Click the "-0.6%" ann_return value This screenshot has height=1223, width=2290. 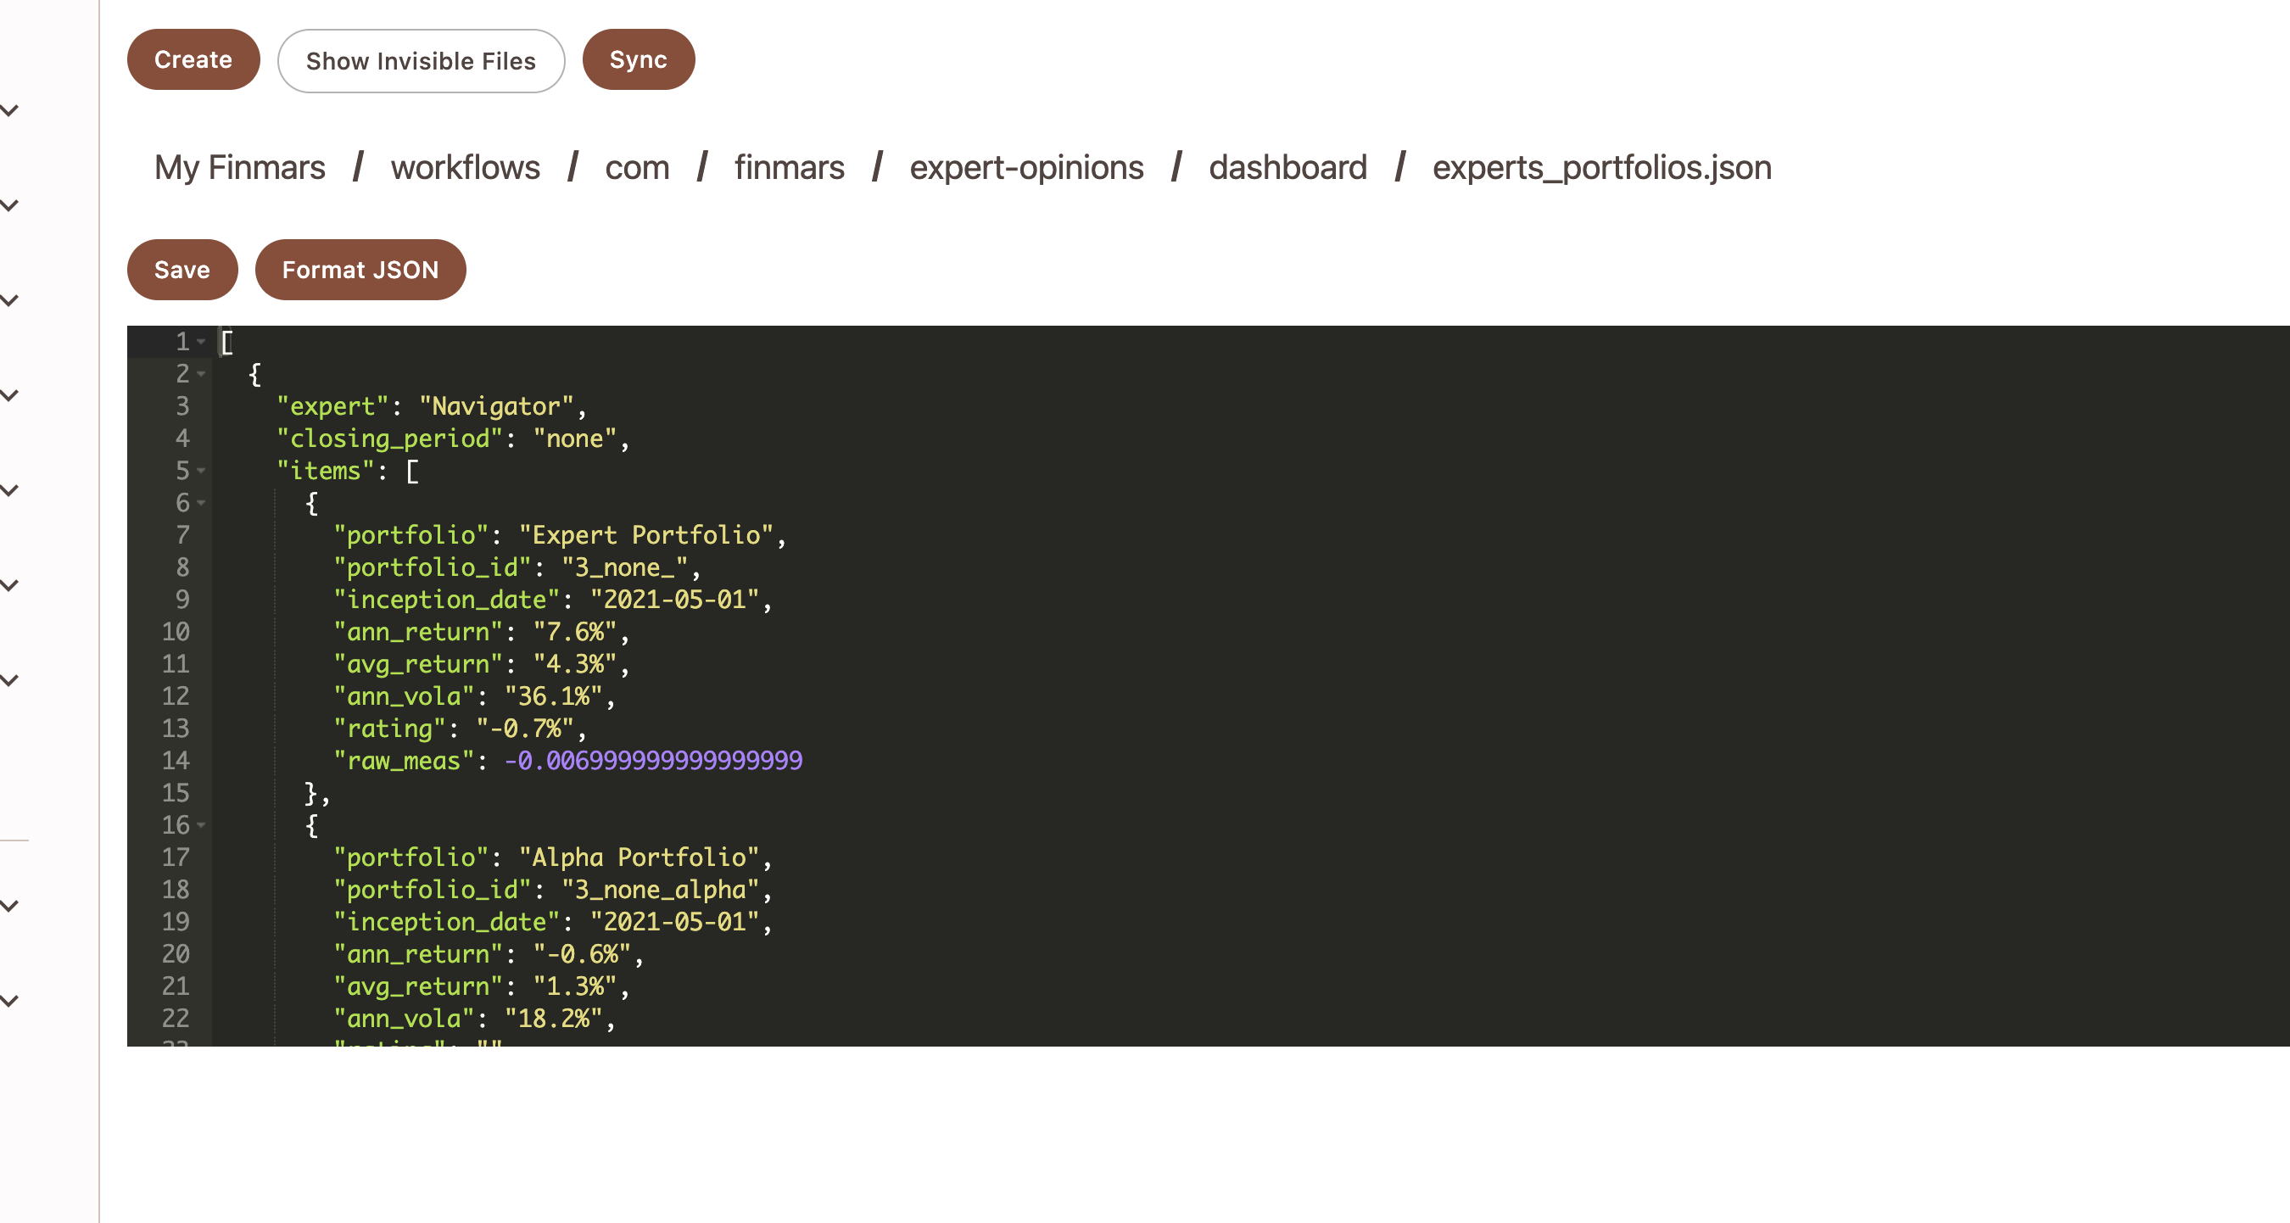tap(583, 953)
